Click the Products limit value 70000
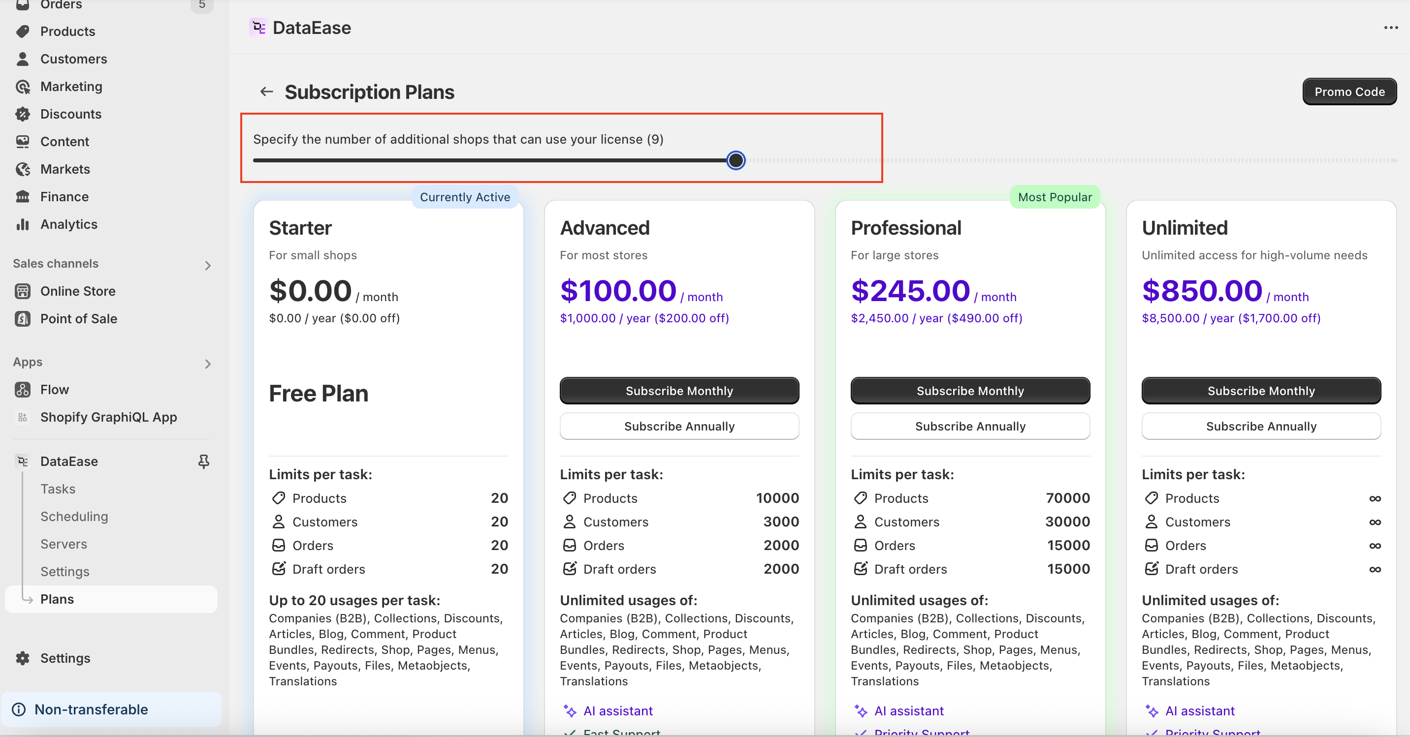Screen dimensions: 1410x737 [1067, 498]
